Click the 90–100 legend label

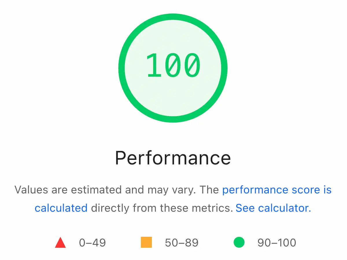[276, 243]
